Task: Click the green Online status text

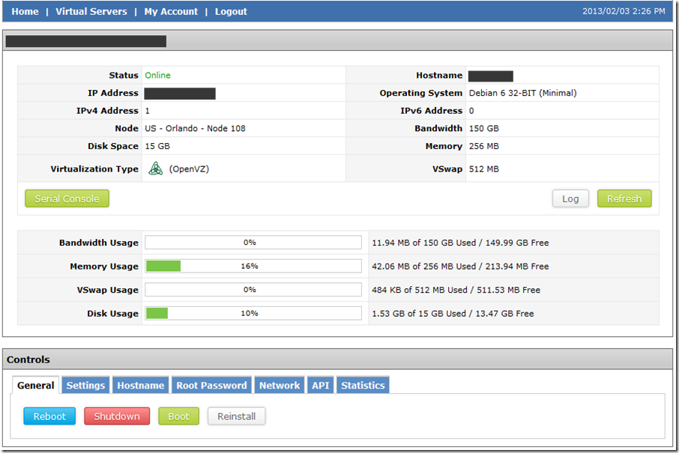Action: [157, 76]
